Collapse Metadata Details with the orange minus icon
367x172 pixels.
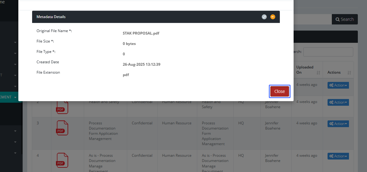pos(273,17)
